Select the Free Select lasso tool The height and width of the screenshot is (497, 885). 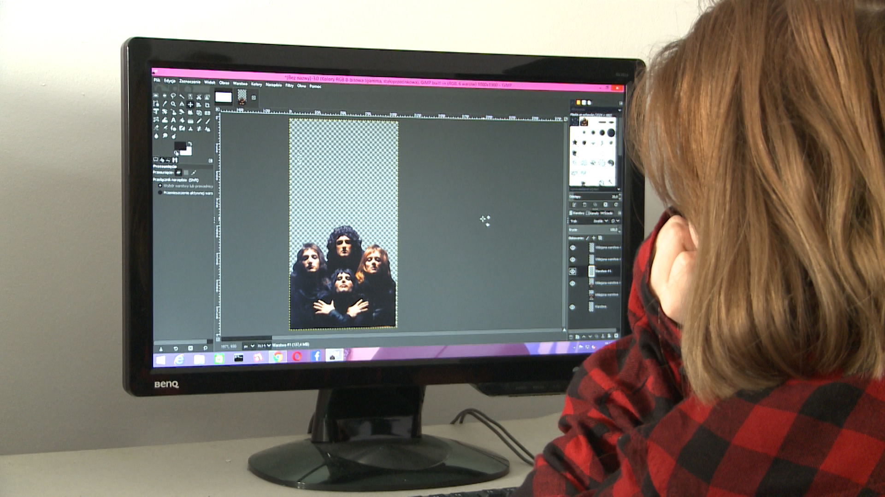coord(173,95)
